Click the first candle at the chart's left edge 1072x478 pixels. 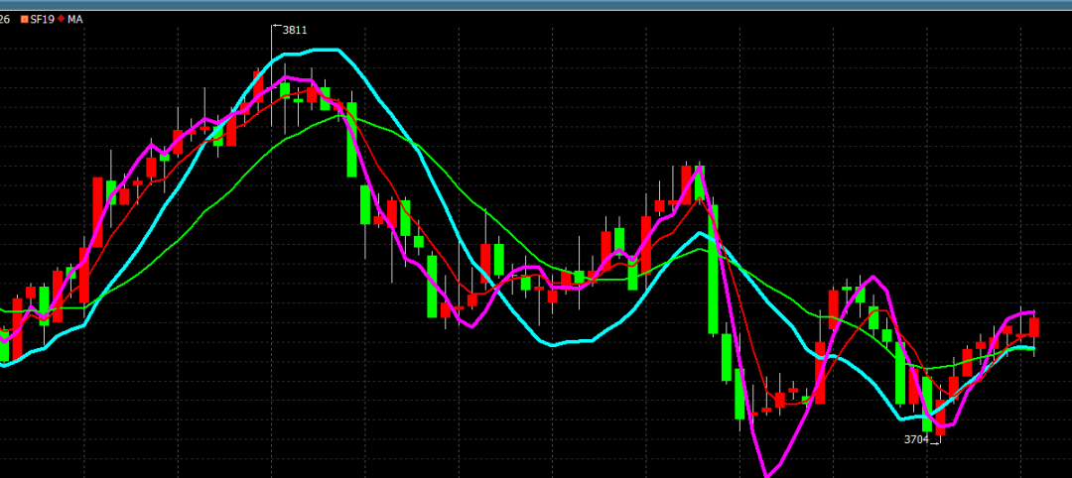(4, 343)
